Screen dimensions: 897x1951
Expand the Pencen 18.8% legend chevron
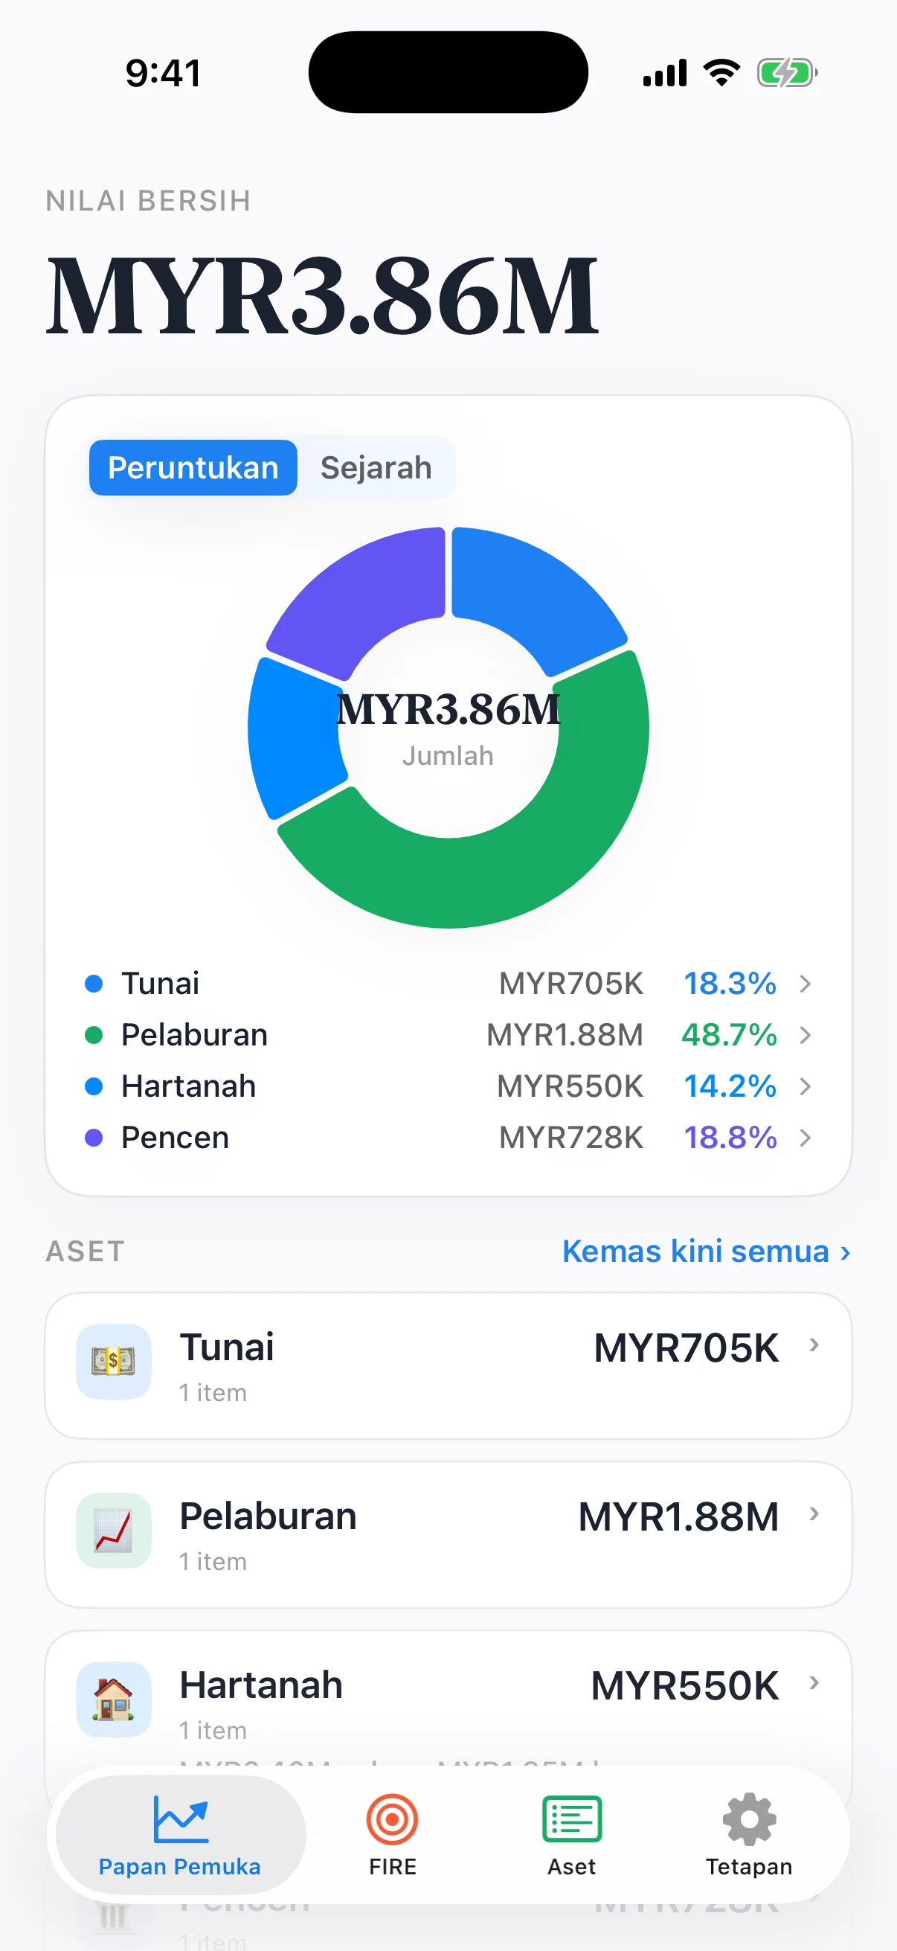point(806,1137)
